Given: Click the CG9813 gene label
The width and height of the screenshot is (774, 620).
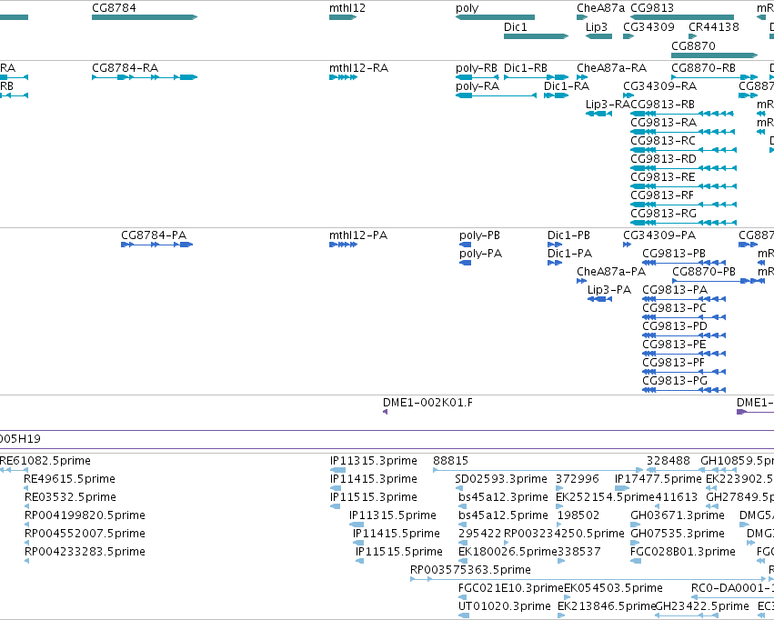Looking at the screenshot, I should [x=652, y=8].
